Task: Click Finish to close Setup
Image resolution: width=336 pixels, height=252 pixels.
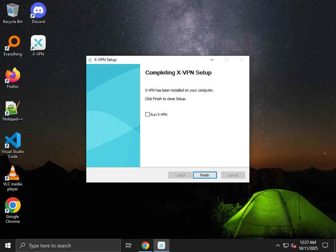Action: click(x=205, y=175)
